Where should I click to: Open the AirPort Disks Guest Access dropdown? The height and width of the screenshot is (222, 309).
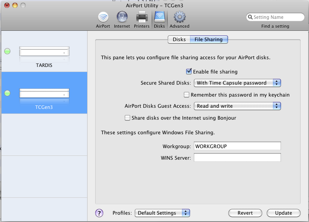(237, 106)
